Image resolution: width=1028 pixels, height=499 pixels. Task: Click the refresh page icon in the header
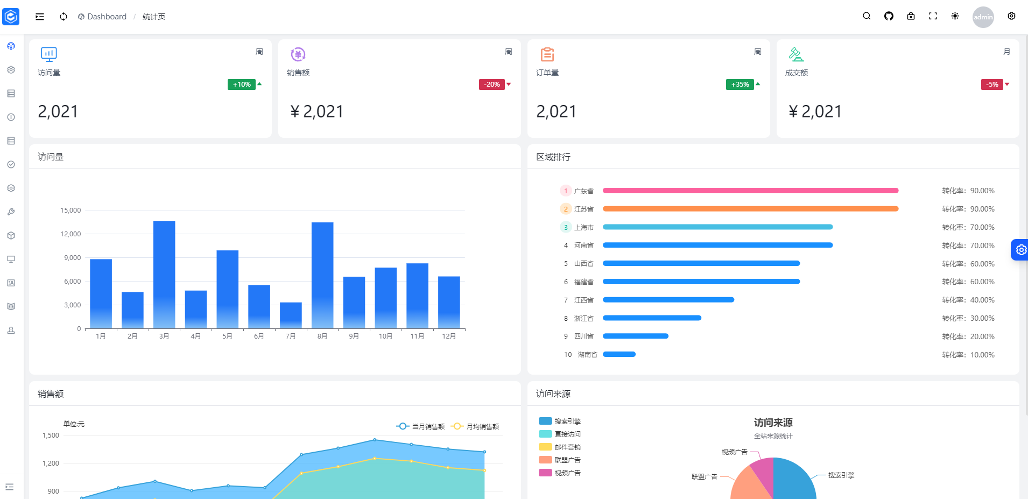coord(64,17)
